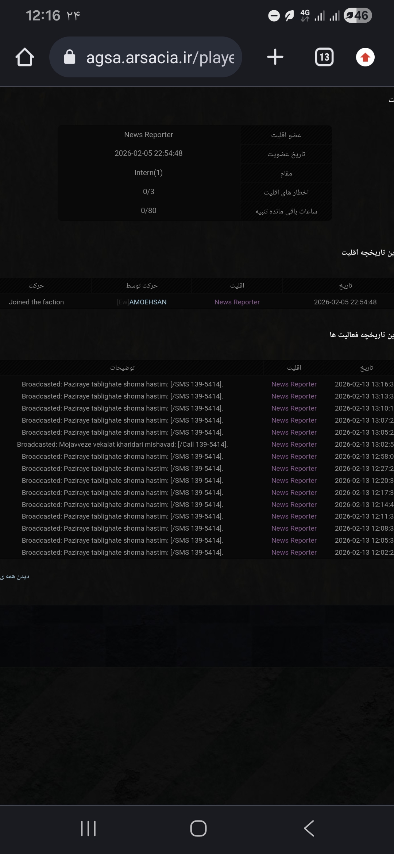Tap the agsa.arsacia.ir address bar
The width and height of the screenshot is (394, 854).
(x=160, y=57)
